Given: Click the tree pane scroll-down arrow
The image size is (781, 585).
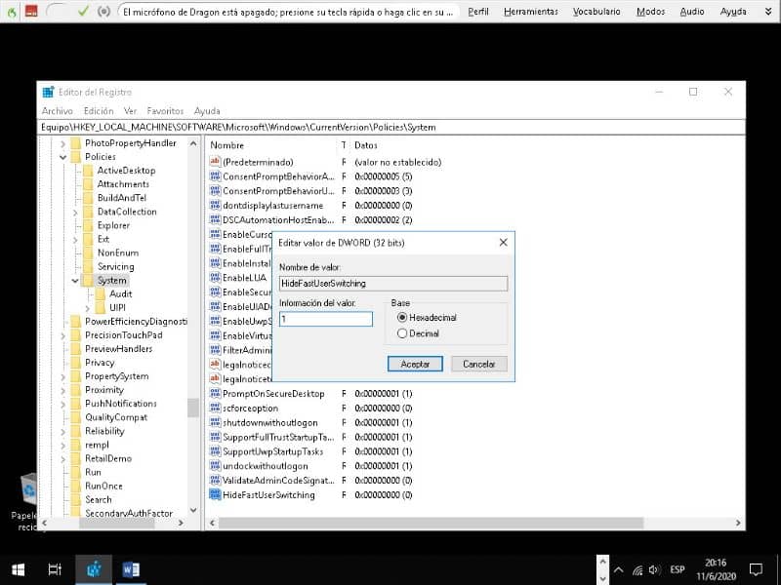Looking at the screenshot, I should pos(193,510).
